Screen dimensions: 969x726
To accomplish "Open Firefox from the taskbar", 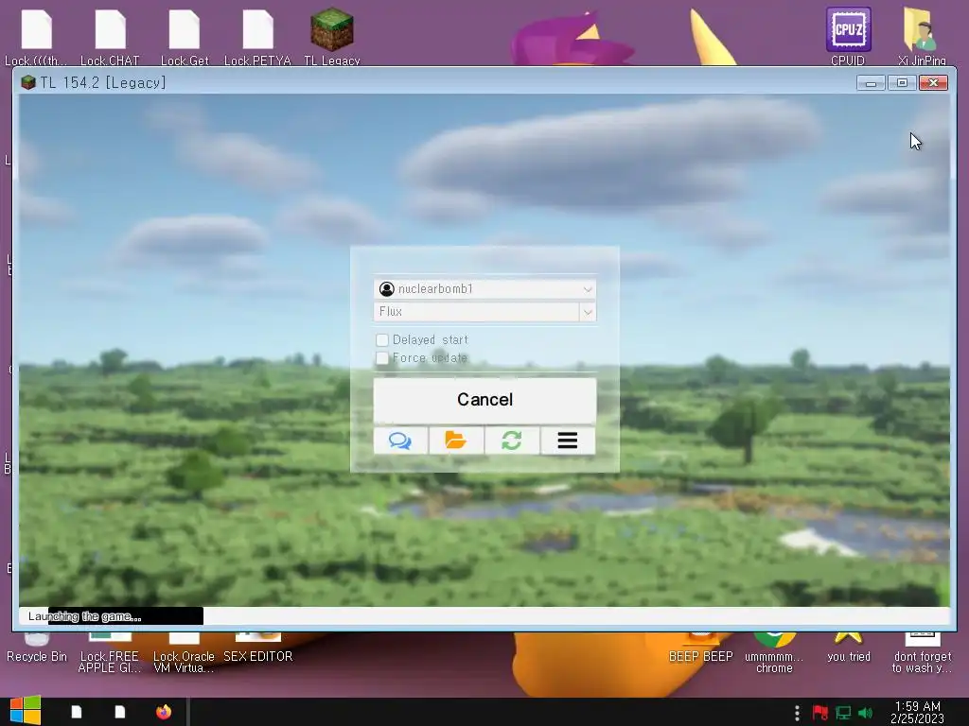I will coord(164,712).
